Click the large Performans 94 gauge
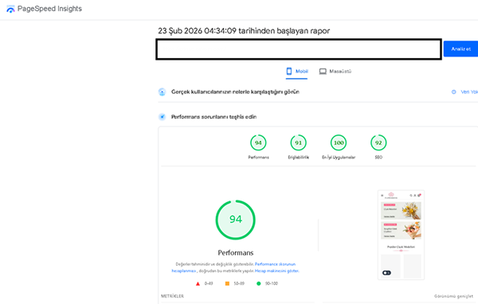 click(x=235, y=220)
